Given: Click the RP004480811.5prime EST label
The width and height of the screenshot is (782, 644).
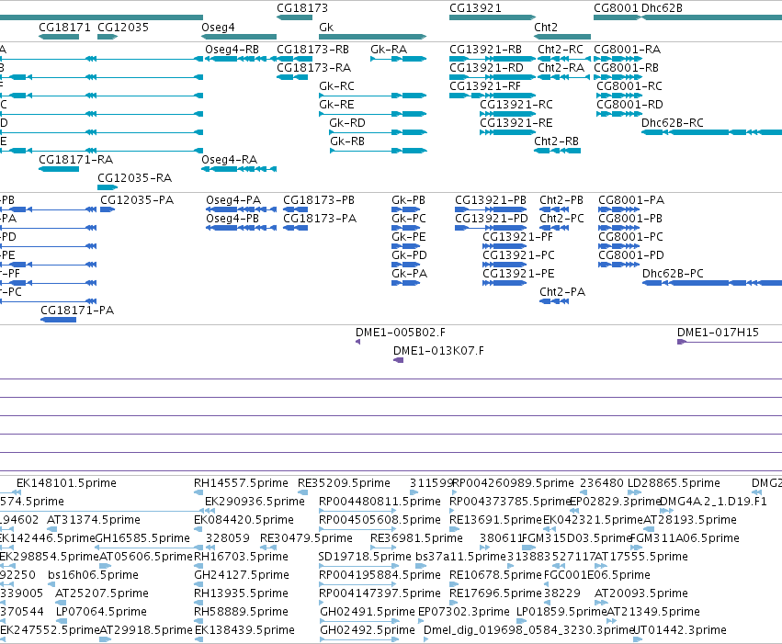Looking at the screenshot, I should [380, 502].
